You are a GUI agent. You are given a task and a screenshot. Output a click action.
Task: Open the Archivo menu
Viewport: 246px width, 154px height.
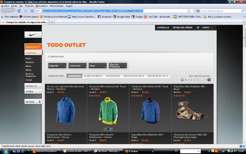[x=5, y=6]
